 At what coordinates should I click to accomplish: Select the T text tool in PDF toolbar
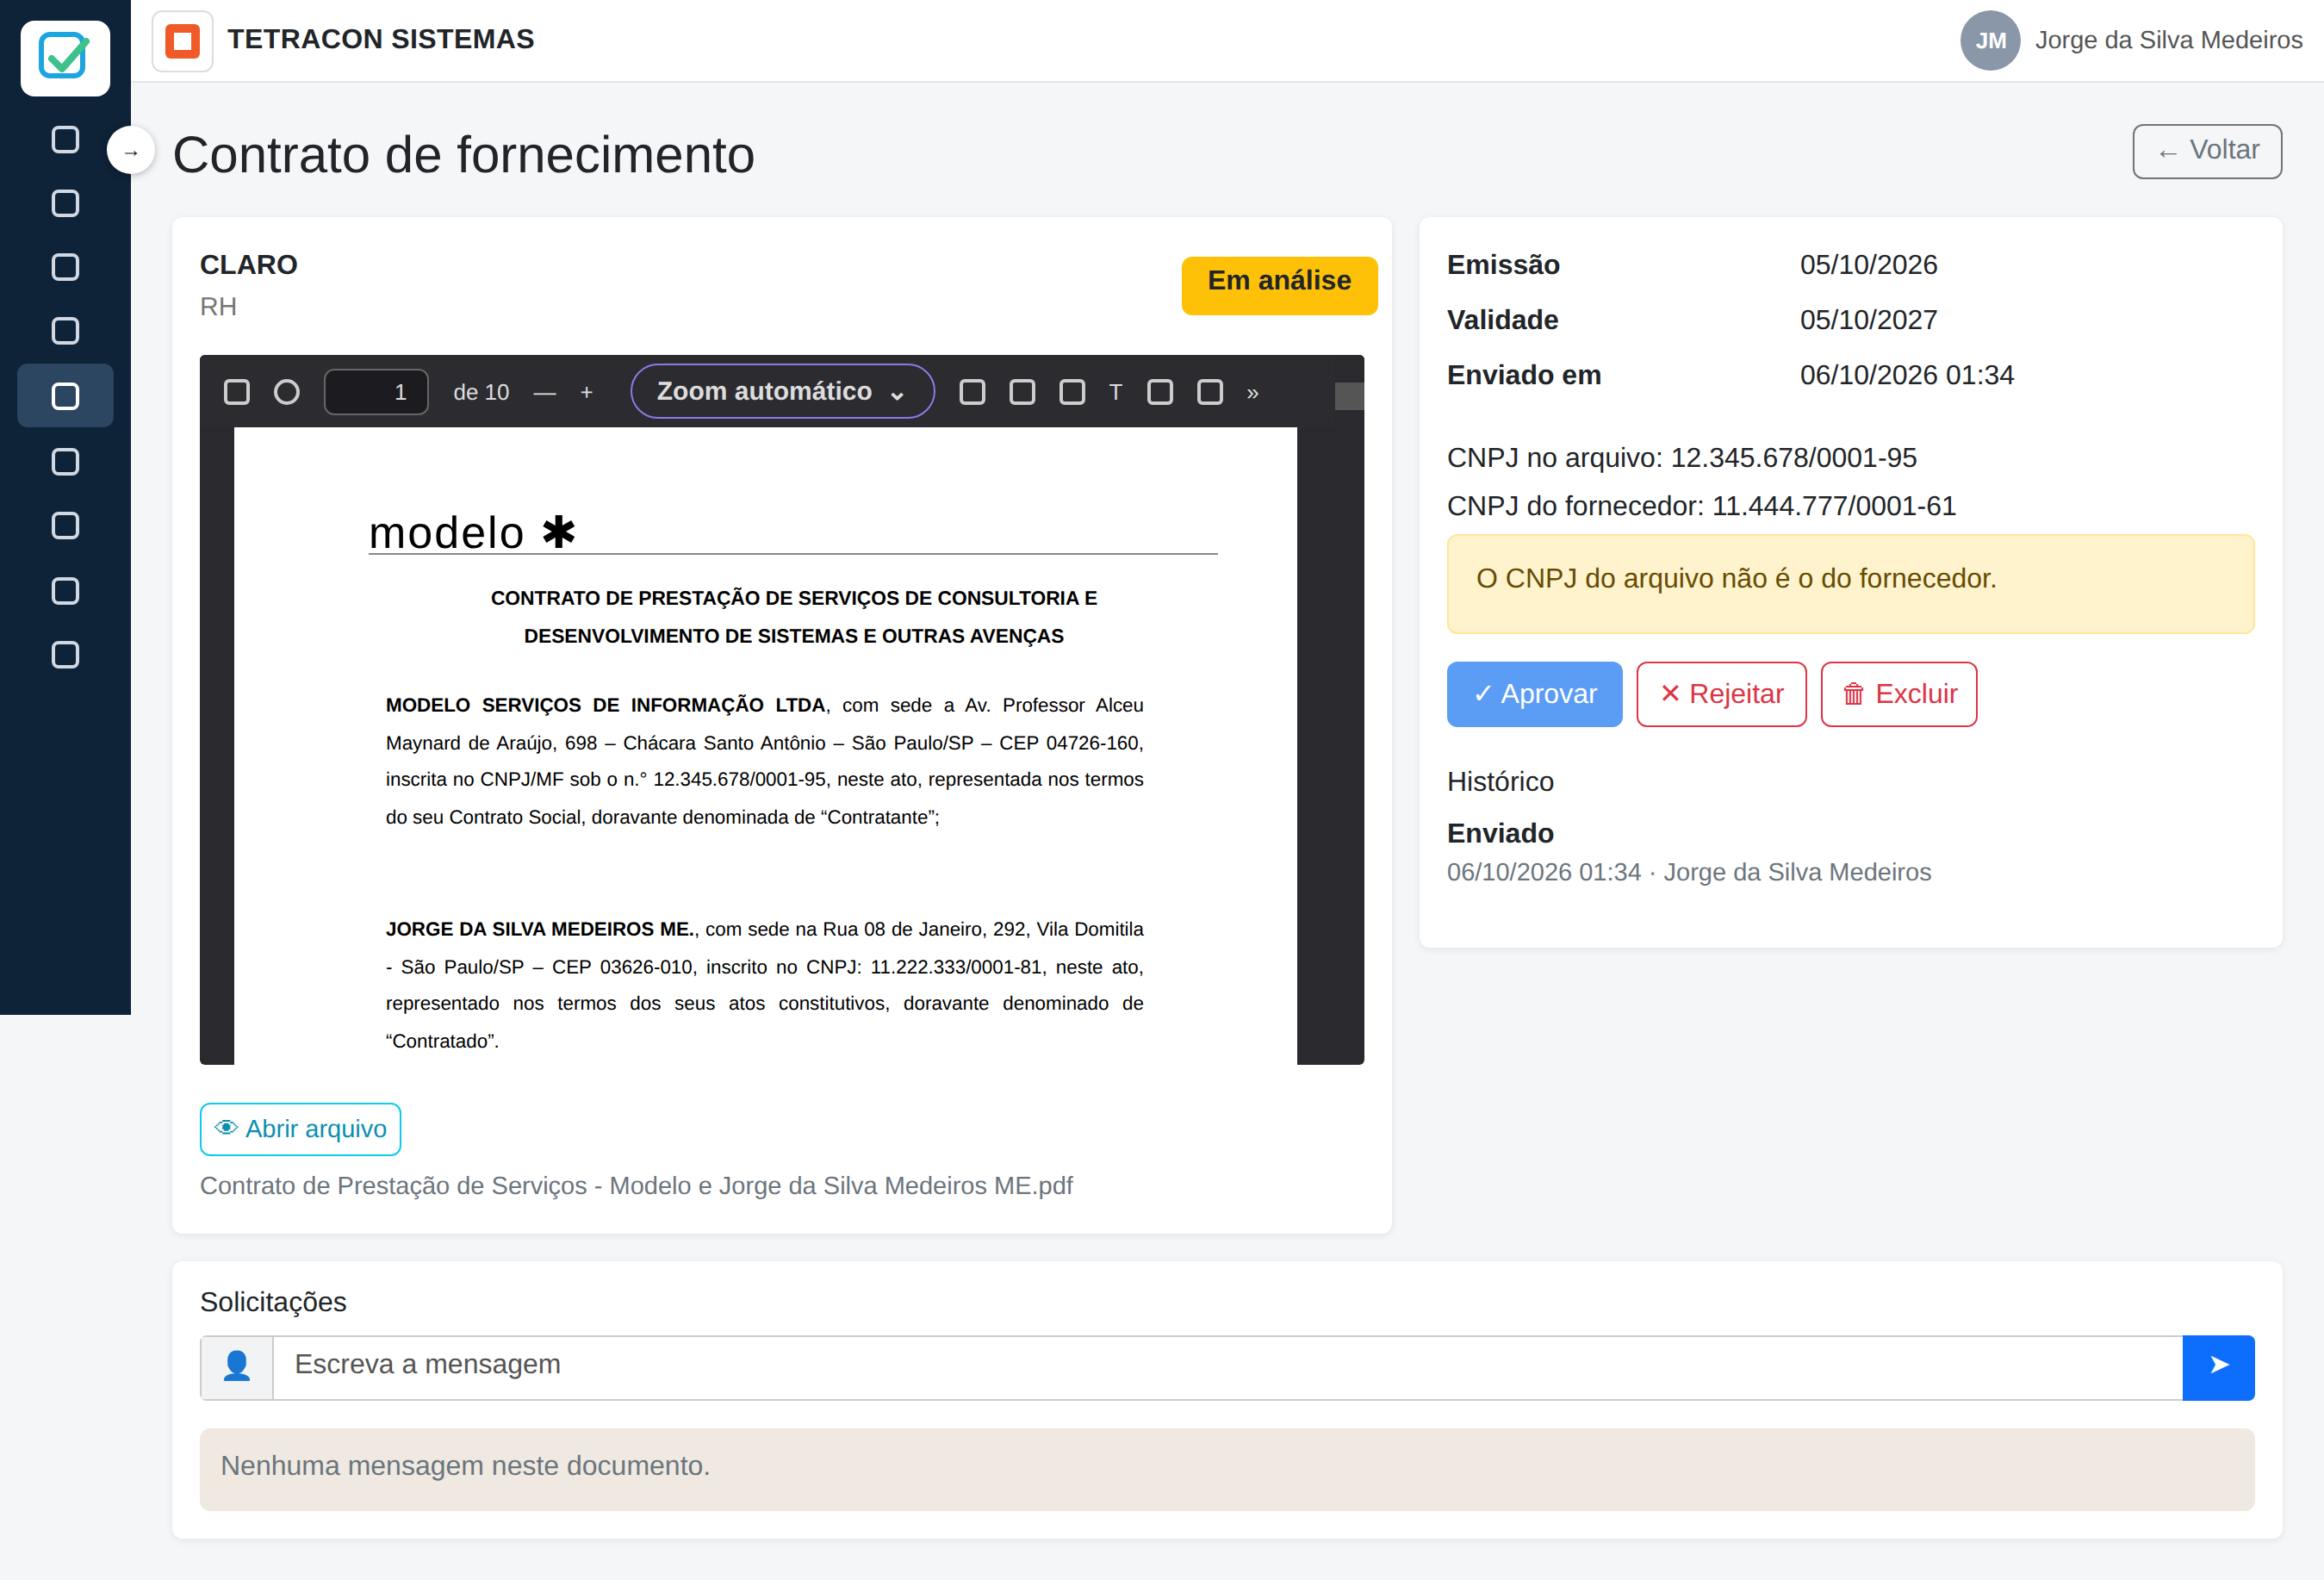click(x=1116, y=392)
